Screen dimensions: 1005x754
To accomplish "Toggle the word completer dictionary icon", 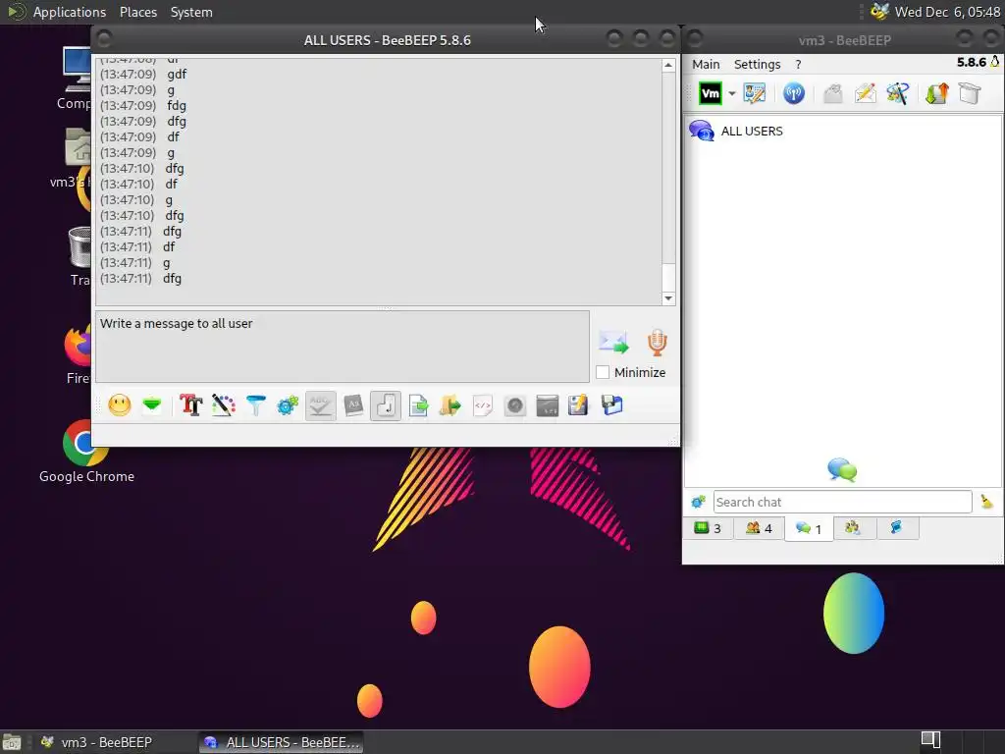I will [353, 405].
